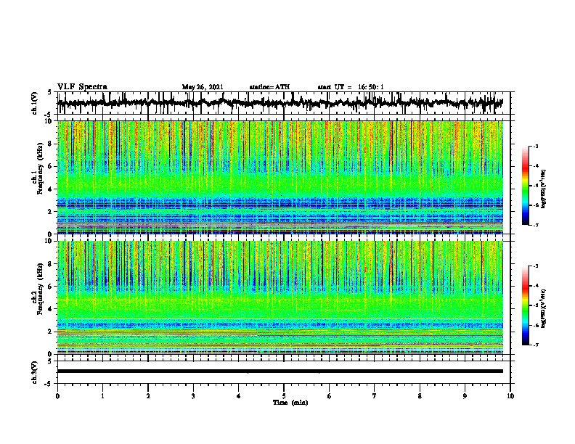The height and width of the screenshot is (444, 575).
Task: Click the "VLF Spectra" title text
Action: point(82,87)
